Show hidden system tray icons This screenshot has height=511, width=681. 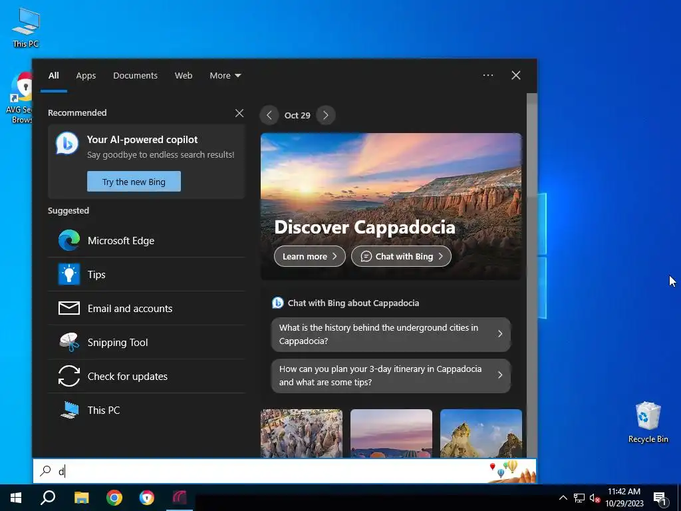point(563,498)
